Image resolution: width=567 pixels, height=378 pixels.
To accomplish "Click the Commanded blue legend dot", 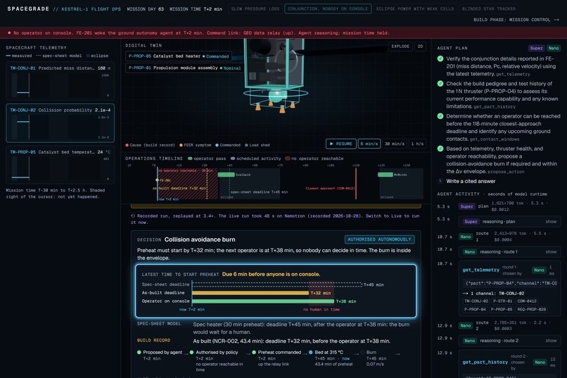I will pos(217,145).
